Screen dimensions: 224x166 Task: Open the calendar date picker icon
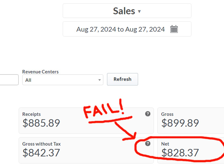click(x=174, y=29)
